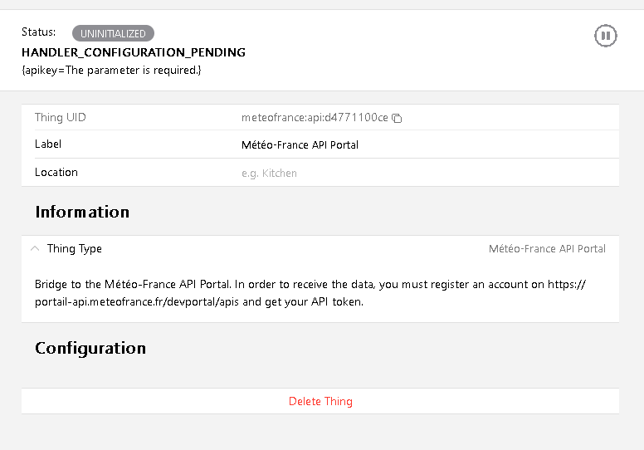Click the HANDLER_CONFIGURATION_PENDING status detail
Screen dimensions: 644x450
(134, 52)
